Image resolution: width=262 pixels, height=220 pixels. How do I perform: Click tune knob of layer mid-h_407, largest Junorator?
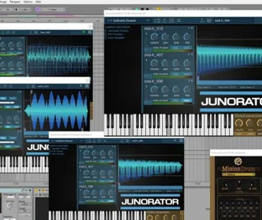click(x=176, y=64)
